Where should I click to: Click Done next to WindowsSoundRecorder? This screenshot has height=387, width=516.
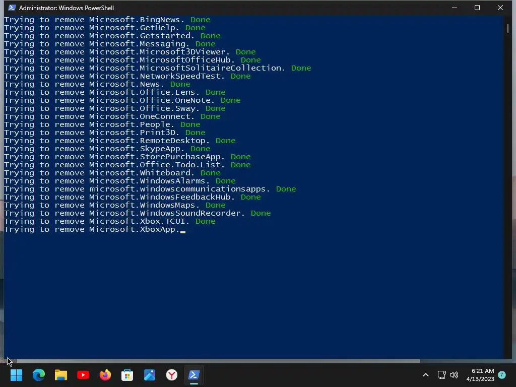click(261, 213)
